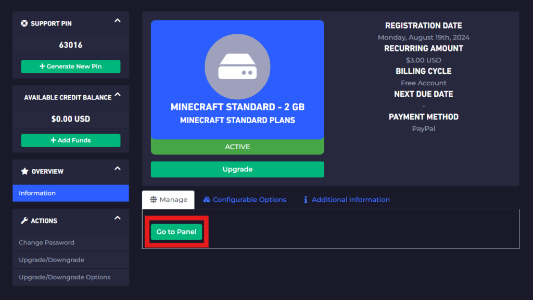This screenshot has height=300, width=533.
Task: Collapse the Actions section chevron
Action: point(118,218)
